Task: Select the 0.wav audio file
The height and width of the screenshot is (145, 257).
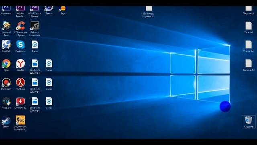Action: coord(35,46)
